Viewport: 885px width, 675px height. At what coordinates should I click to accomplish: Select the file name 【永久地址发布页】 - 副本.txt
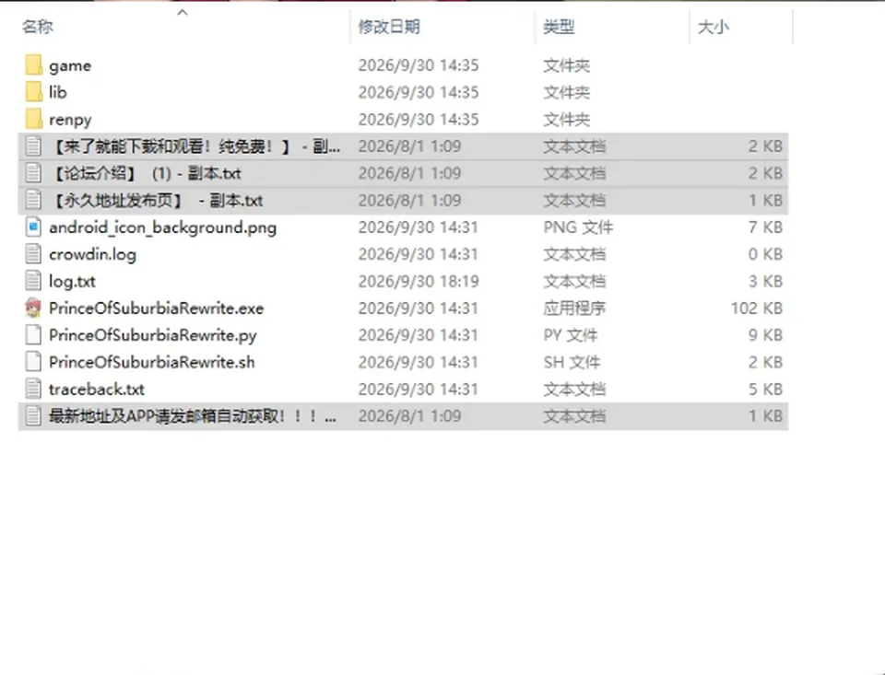click(157, 200)
